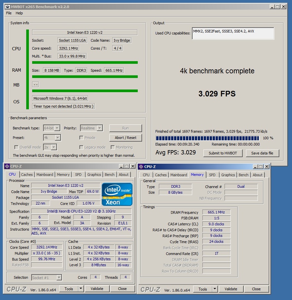Click Close button in right CPU-Z window

tap(256, 289)
